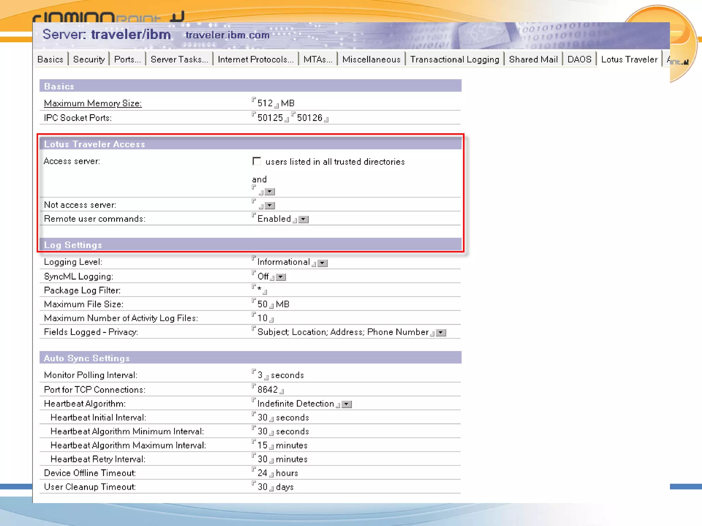Viewport: 702px width, 526px height.
Task: Open the Logging Level dropdown arrow
Action: click(322, 263)
